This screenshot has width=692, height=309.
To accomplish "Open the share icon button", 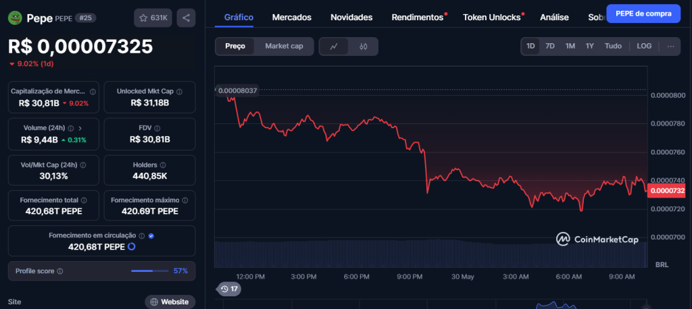I will [187, 18].
